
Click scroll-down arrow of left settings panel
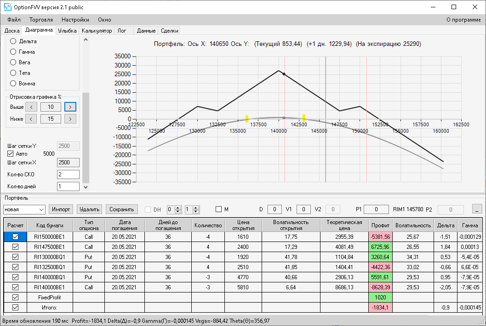tap(86, 187)
